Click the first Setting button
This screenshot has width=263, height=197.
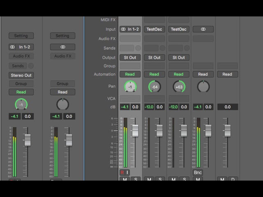point(21,36)
